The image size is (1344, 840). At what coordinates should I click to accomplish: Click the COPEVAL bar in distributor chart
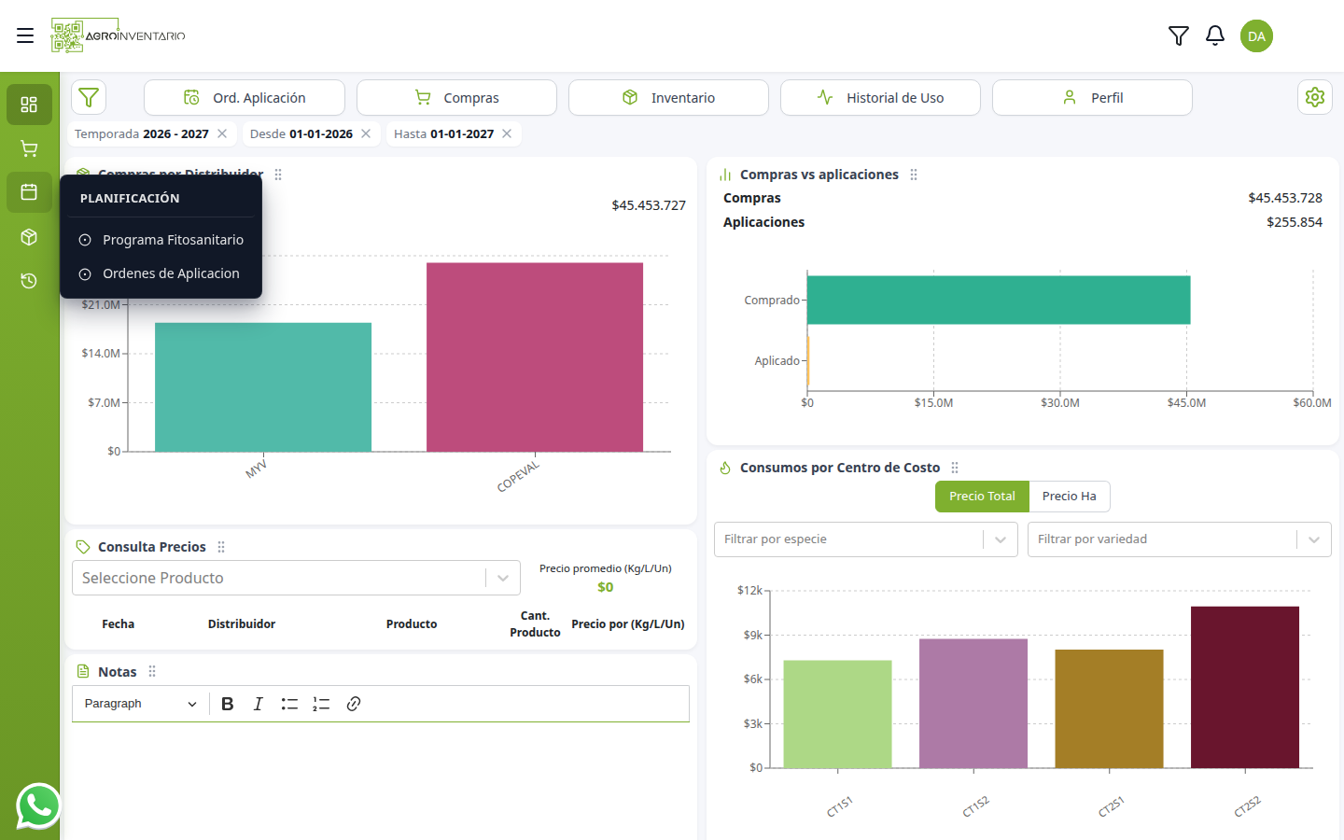coord(535,357)
